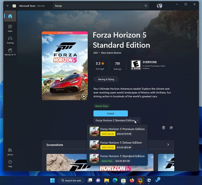Open the second screenshot thumbnail at right
This screenshot has height=185, width=202.
166,162
